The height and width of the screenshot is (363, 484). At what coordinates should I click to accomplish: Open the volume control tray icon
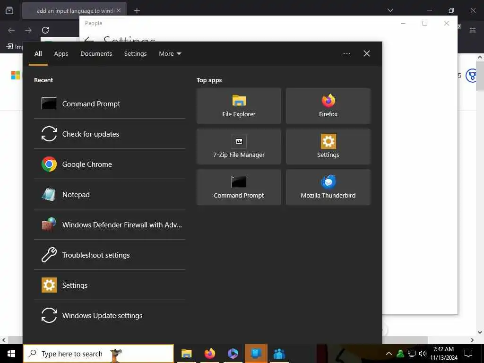pyautogui.click(x=422, y=354)
